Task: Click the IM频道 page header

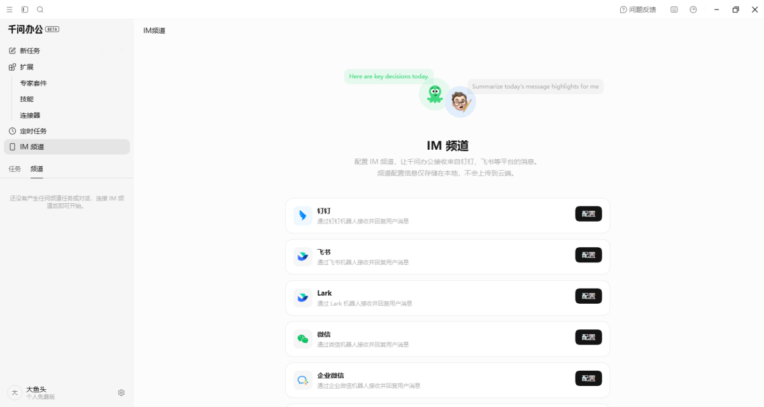Action: [x=154, y=31]
